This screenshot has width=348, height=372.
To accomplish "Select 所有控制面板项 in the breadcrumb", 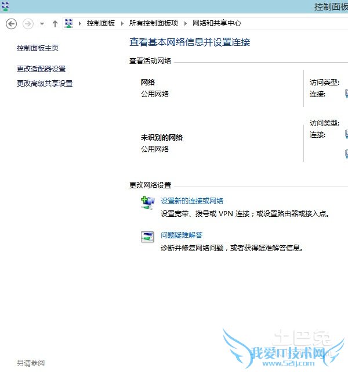I will (x=154, y=23).
